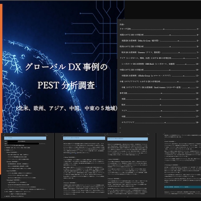
Task: Select the グローバル DX 事例の cover title
Action: [x=66, y=67]
